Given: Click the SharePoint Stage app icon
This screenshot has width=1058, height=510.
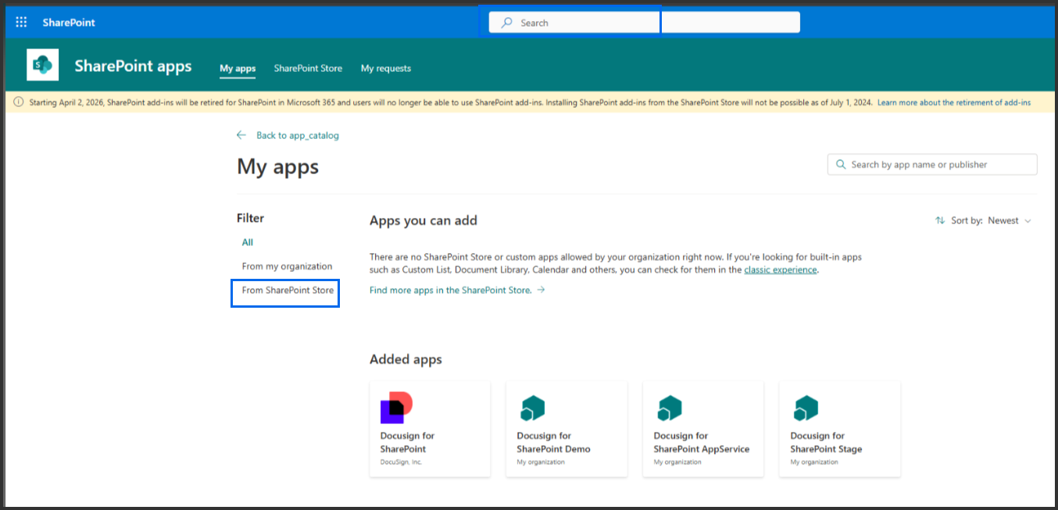Looking at the screenshot, I should pos(806,408).
